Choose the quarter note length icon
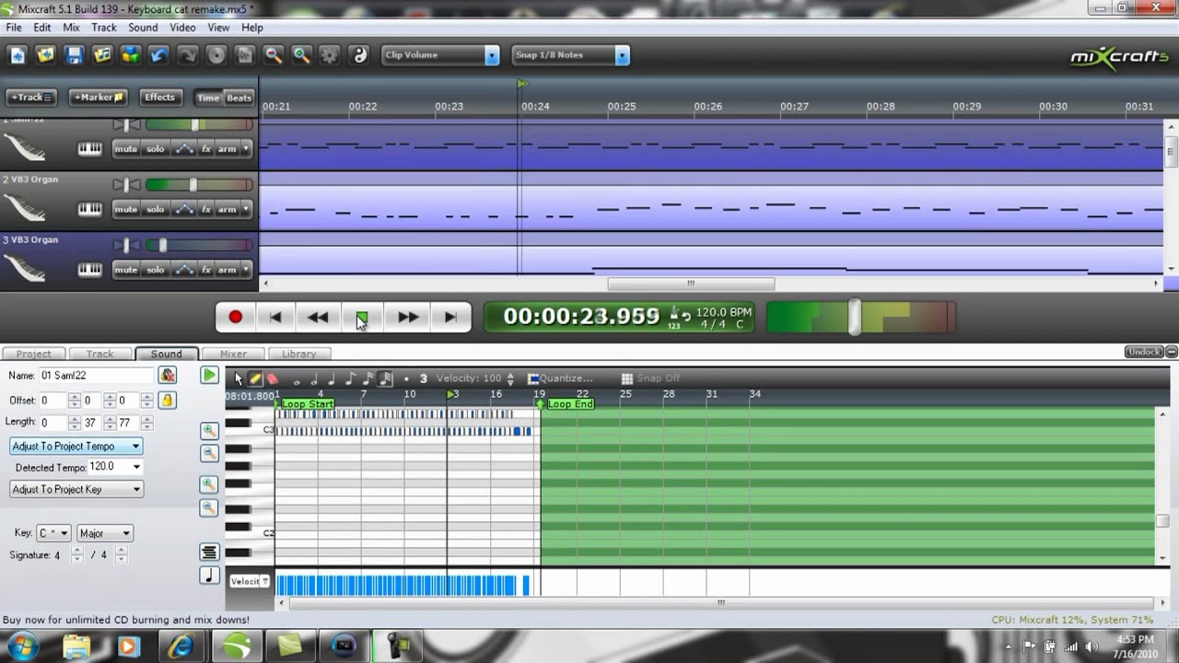The image size is (1179, 663). pos(332,378)
